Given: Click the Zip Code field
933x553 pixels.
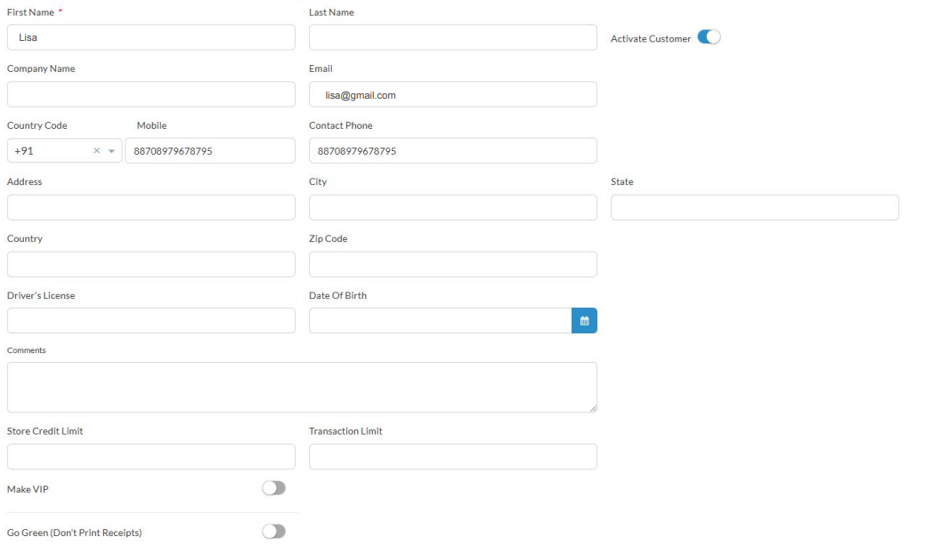Looking at the screenshot, I should [452, 264].
